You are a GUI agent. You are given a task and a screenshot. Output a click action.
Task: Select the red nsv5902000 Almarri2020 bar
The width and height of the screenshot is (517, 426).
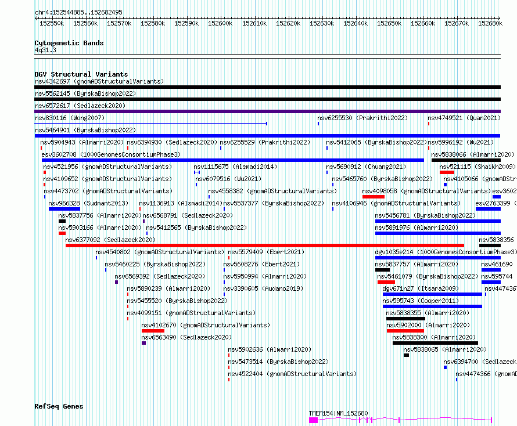[405, 331]
